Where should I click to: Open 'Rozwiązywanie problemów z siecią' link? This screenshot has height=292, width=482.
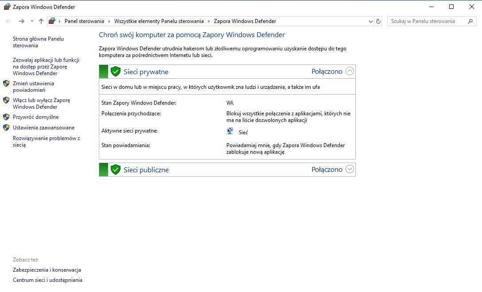pyautogui.click(x=47, y=141)
